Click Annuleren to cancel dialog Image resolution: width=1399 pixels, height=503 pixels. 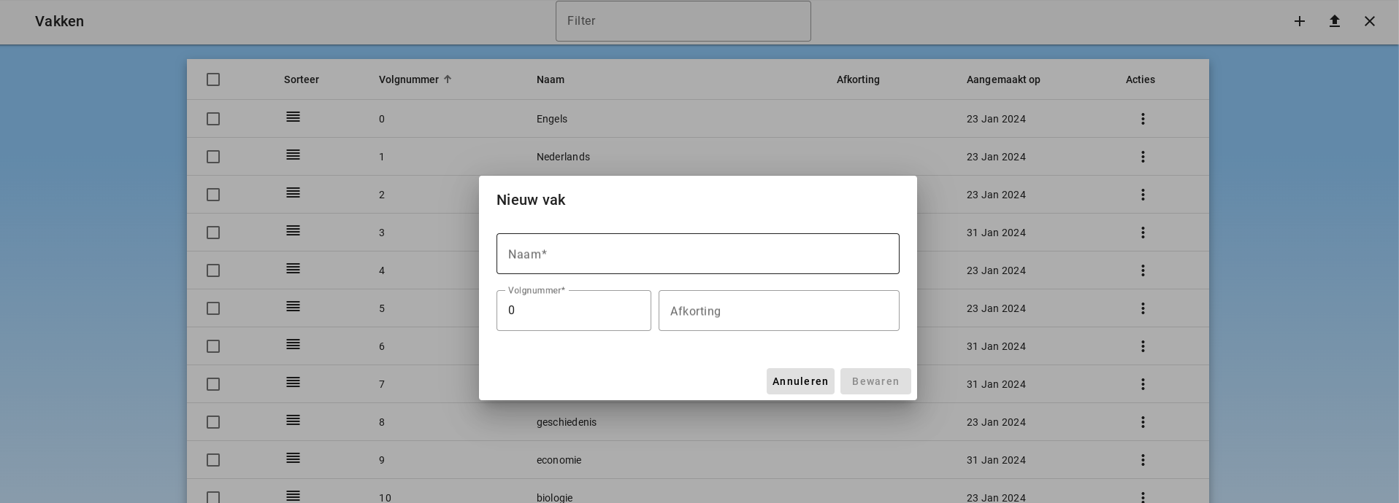click(800, 381)
